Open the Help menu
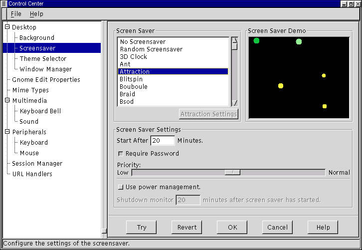Image resolution: width=362 pixels, height=250 pixels. [36, 14]
